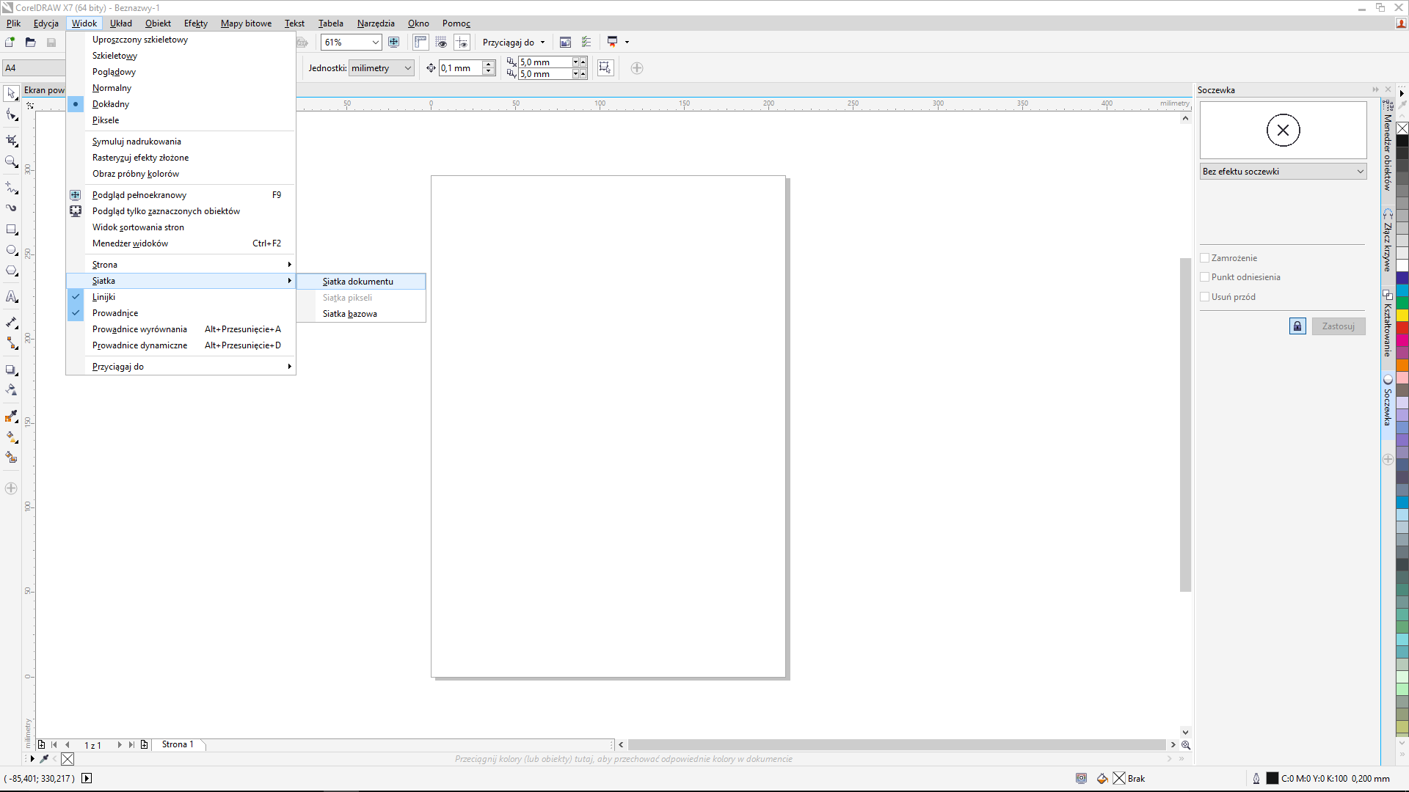
Task: Enable the Zamrożenie checkbox
Action: click(1204, 258)
